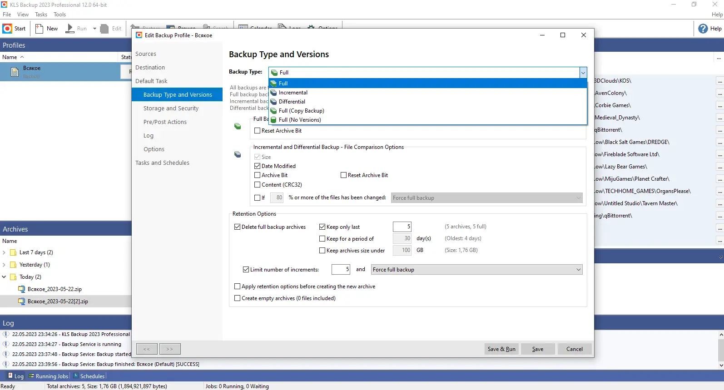Open the Destination settings page
This screenshot has height=390, width=724.
[x=150, y=68]
